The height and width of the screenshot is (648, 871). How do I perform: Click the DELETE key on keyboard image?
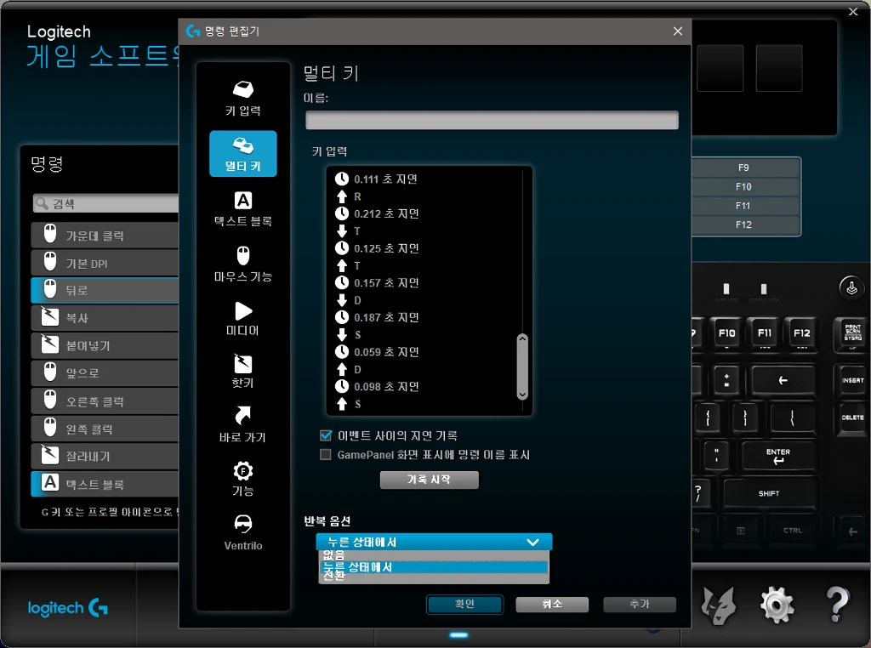pyautogui.click(x=852, y=418)
